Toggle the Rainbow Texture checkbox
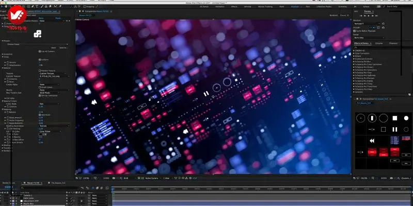This screenshot has height=206, width=413. 40,71
